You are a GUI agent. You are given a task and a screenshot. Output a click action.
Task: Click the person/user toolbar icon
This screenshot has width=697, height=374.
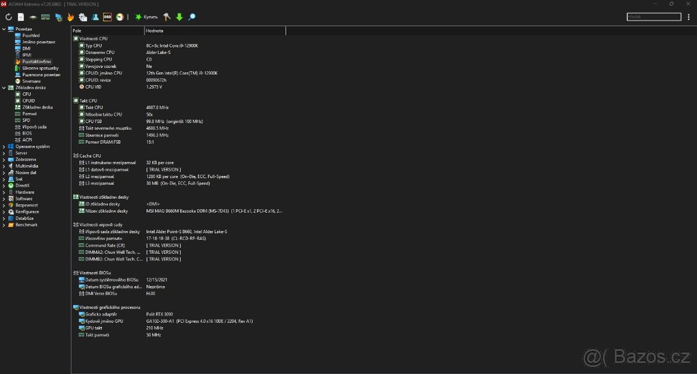point(95,17)
